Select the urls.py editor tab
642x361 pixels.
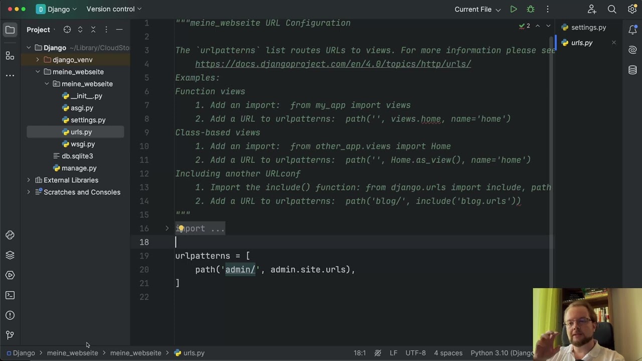click(x=582, y=43)
